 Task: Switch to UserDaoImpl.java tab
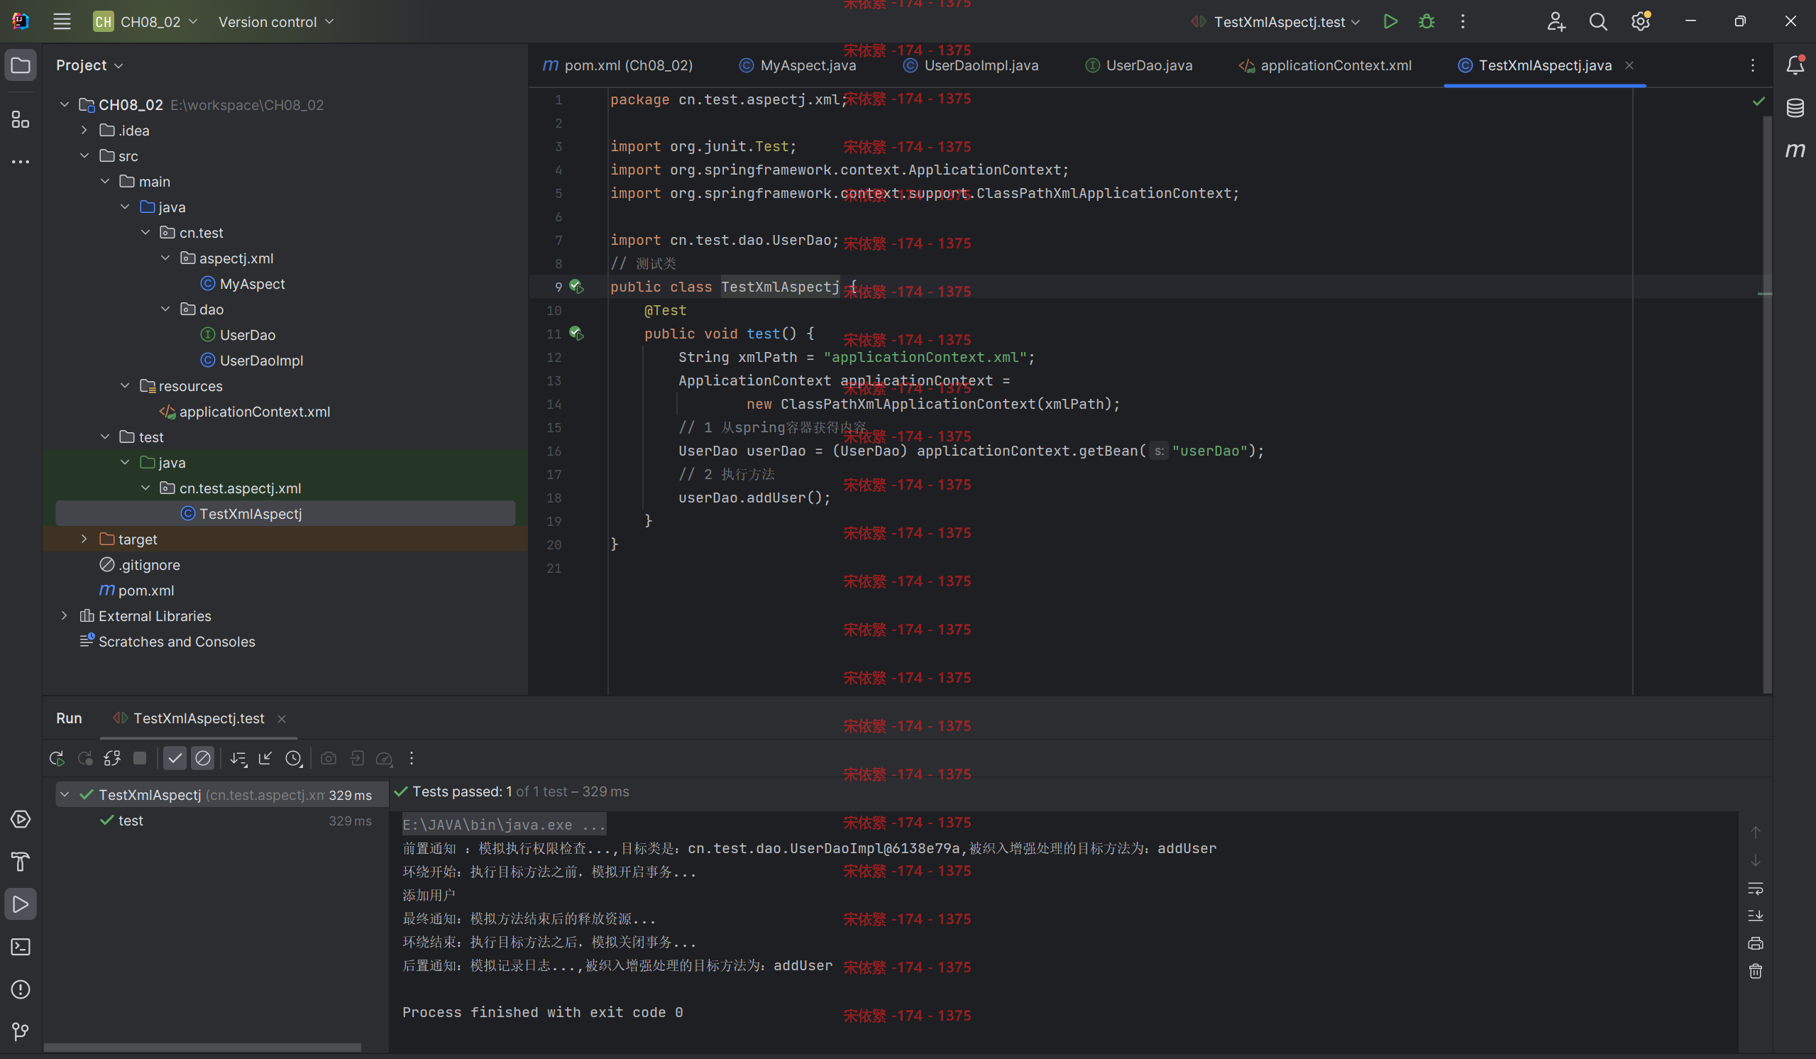[x=971, y=65]
